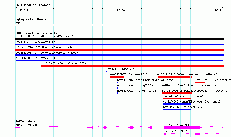
Task: Click the small blue nsv4487633 marker
Action: point(159,88)
